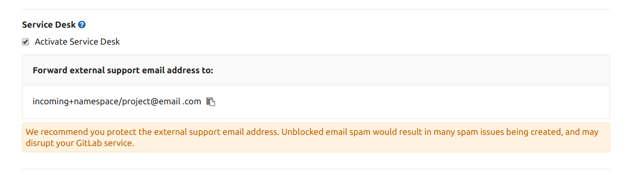
Task: Open the Service Desk help icon
Action: pyautogui.click(x=82, y=25)
